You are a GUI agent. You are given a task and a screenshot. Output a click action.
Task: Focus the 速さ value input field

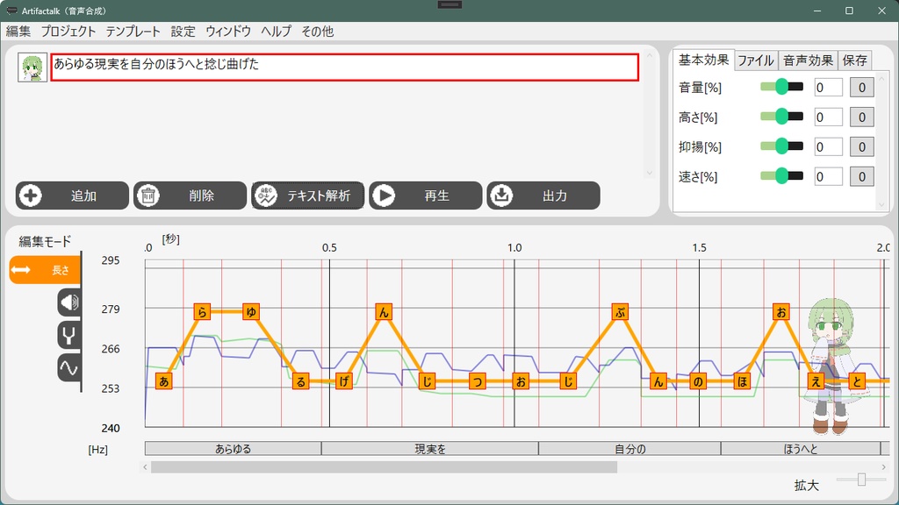pyautogui.click(x=829, y=176)
